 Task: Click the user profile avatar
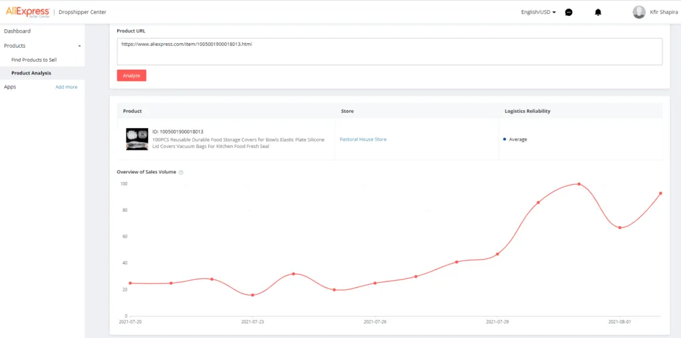click(x=639, y=12)
